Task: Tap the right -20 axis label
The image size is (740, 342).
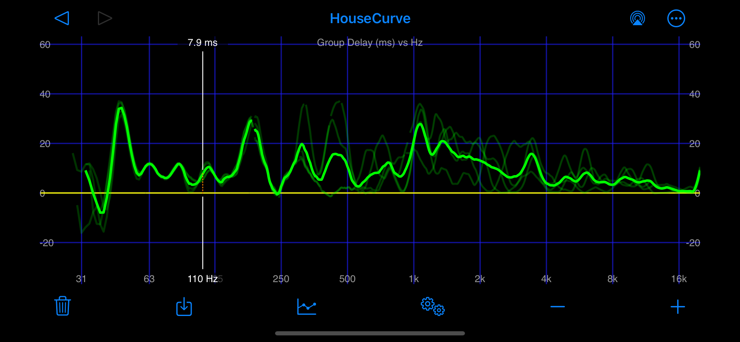Action: [693, 243]
